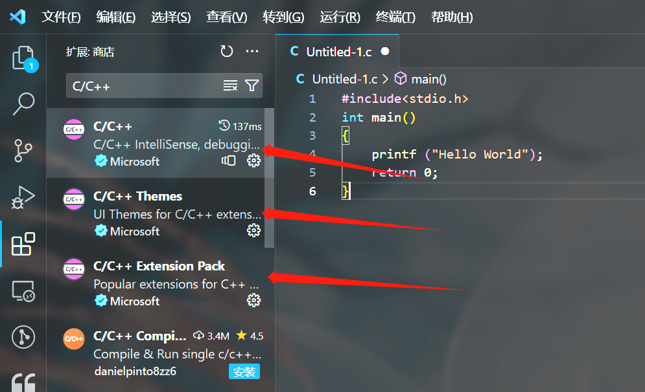The height and width of the screenshot is (392, 645).
Task: Click main() in the breadcrumb
Action: tap(428, 79)
